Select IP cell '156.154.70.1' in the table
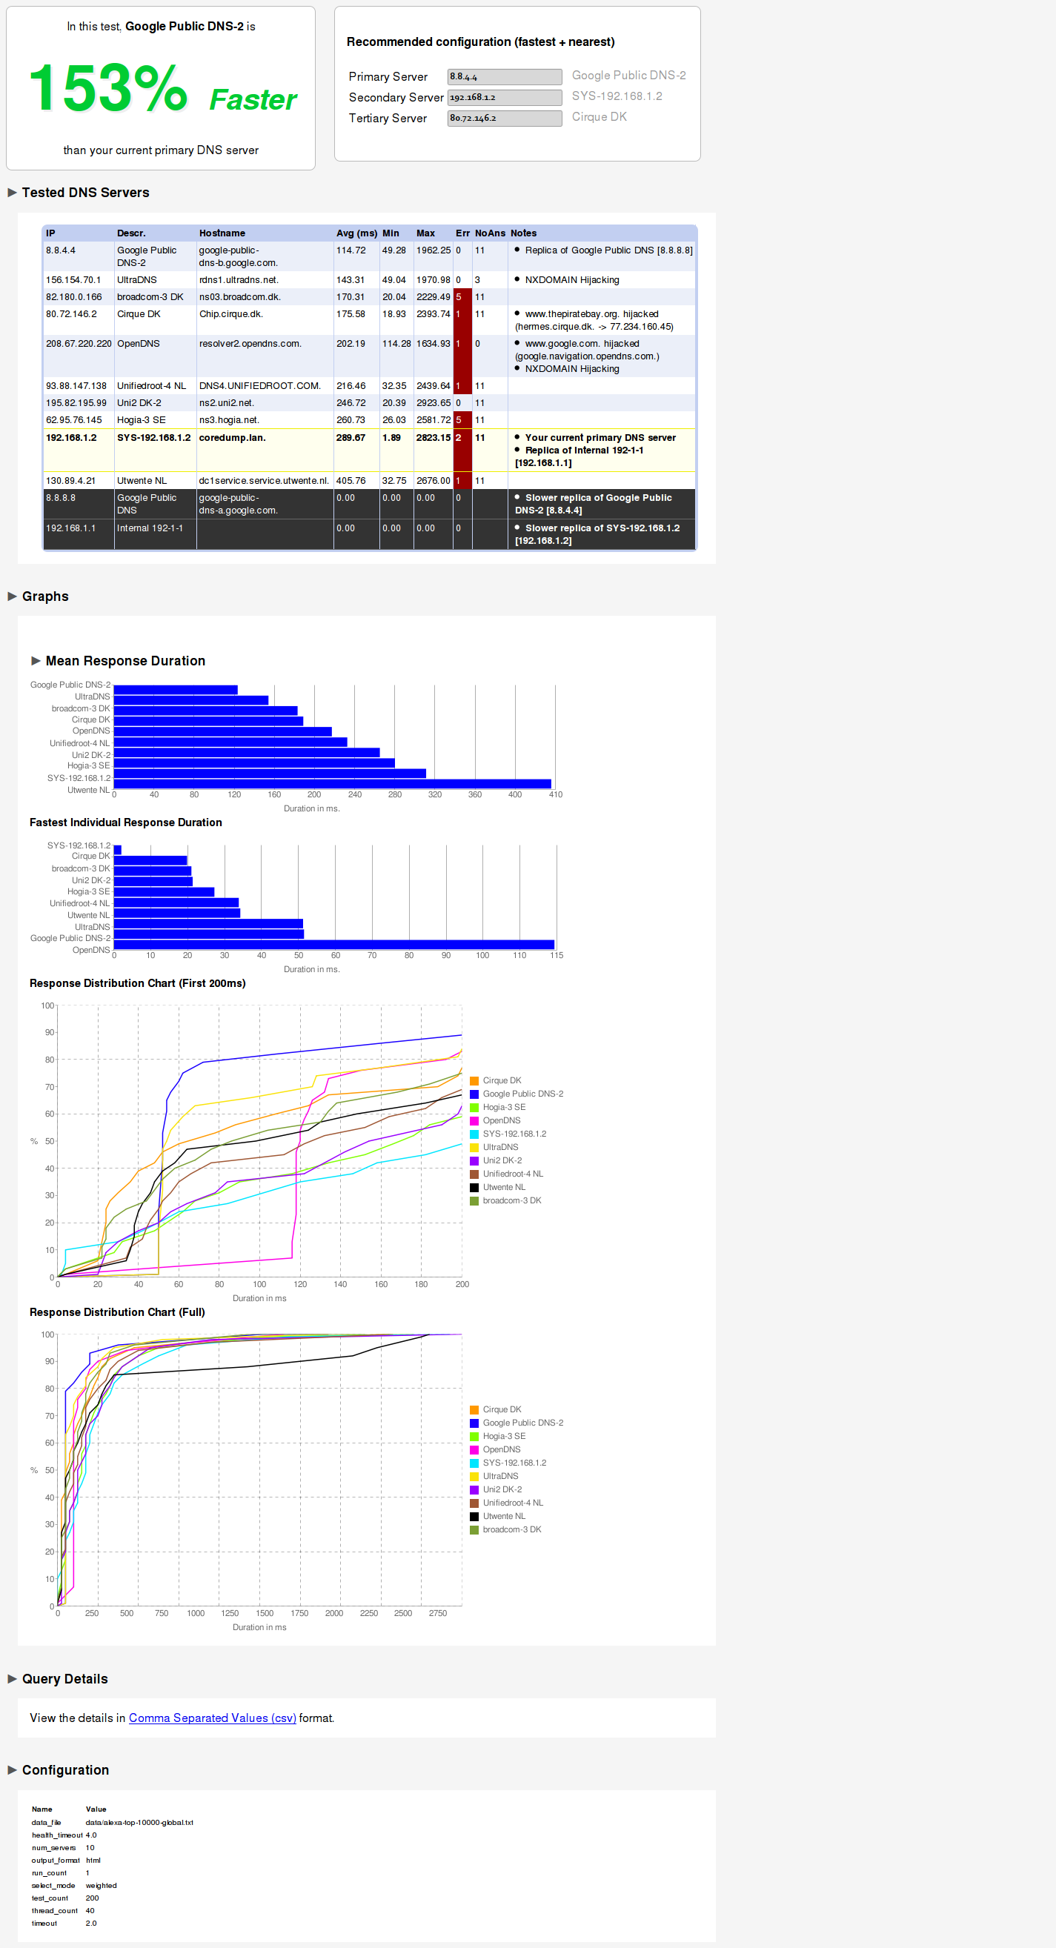This screenshot has height=1948, width=1056. click(73, 281)
